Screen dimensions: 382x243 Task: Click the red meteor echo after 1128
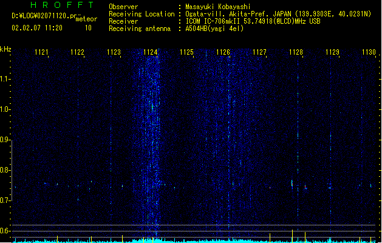pos(305,187)
